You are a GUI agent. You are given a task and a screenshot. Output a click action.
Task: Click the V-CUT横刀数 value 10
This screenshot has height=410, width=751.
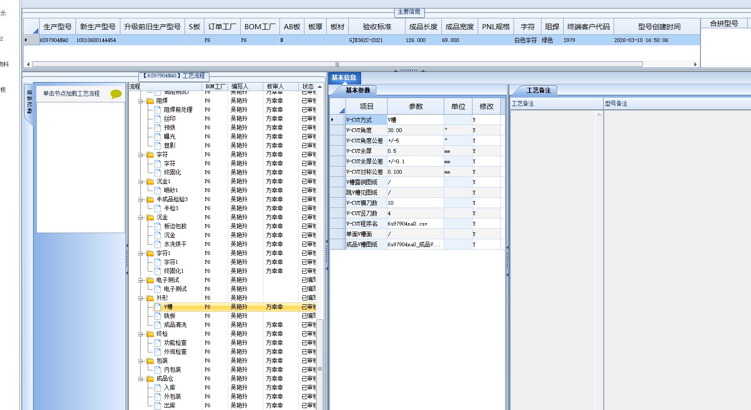click(x=415, y=203)
